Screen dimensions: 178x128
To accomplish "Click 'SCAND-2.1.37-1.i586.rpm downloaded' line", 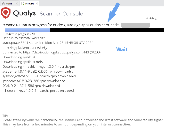I will (x=31, y=86).
